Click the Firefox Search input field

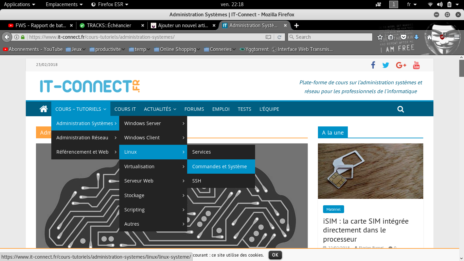point(330,37)
